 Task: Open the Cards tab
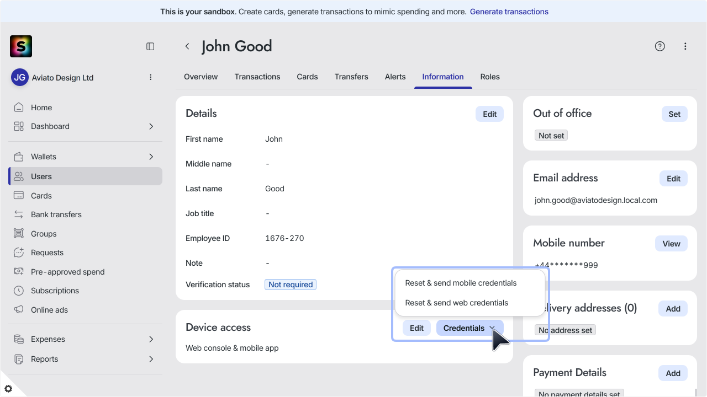tap(307, 77)
